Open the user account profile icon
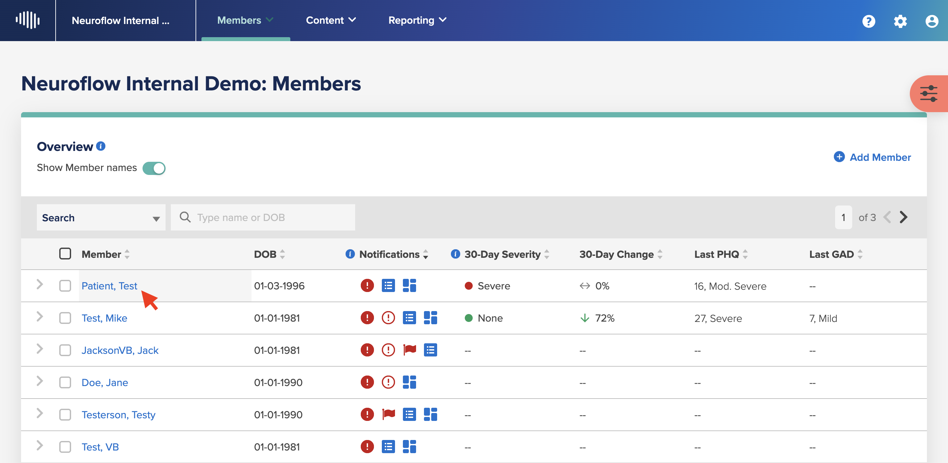This screenshot has width=948, height=463. (x=932, y=21)
